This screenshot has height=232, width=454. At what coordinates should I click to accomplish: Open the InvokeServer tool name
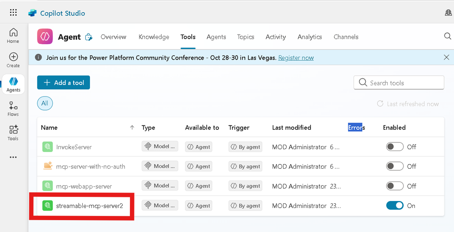74,147
